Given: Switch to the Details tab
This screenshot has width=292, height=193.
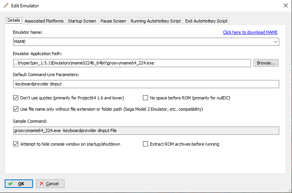Looking at the screenshot, I should click(14, 20).
